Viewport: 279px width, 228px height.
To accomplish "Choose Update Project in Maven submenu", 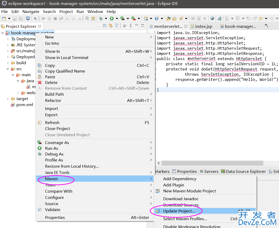I will click(x=205, y=211).
